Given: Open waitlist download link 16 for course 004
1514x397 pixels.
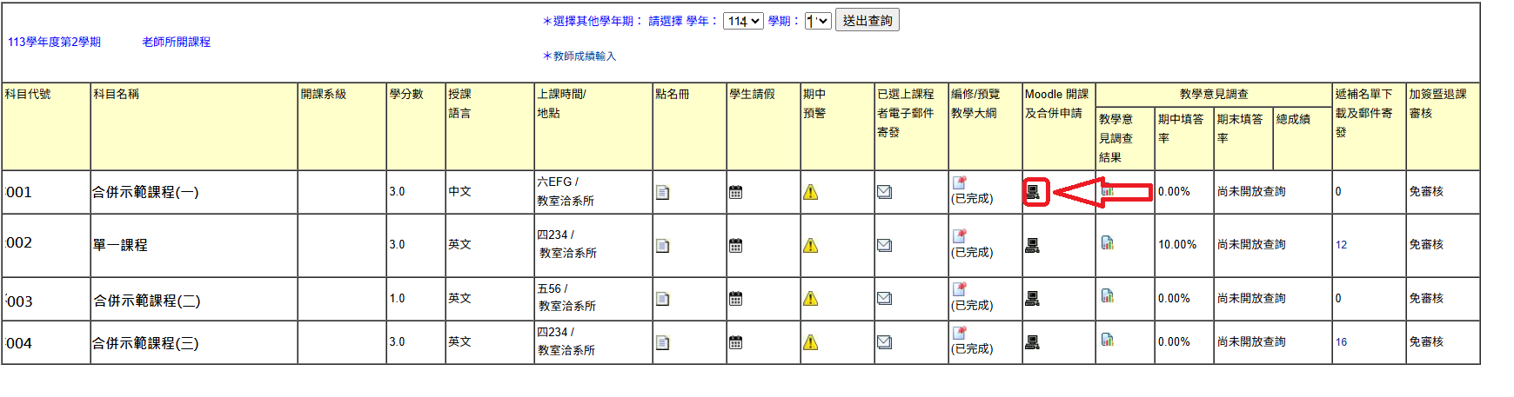Looking at the screenshot, I should tap(1341, 342).
